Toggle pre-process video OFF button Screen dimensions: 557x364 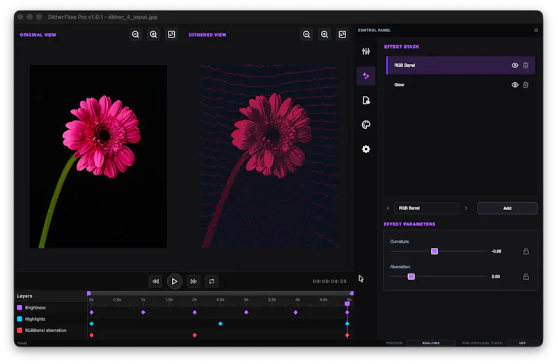pyautogui.click(x=523, y=343)
